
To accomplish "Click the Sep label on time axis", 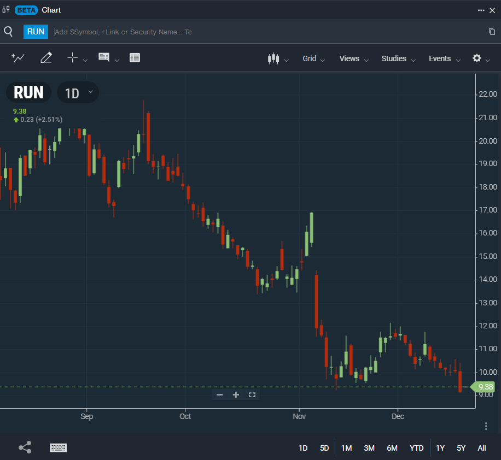I will (86, 416).
